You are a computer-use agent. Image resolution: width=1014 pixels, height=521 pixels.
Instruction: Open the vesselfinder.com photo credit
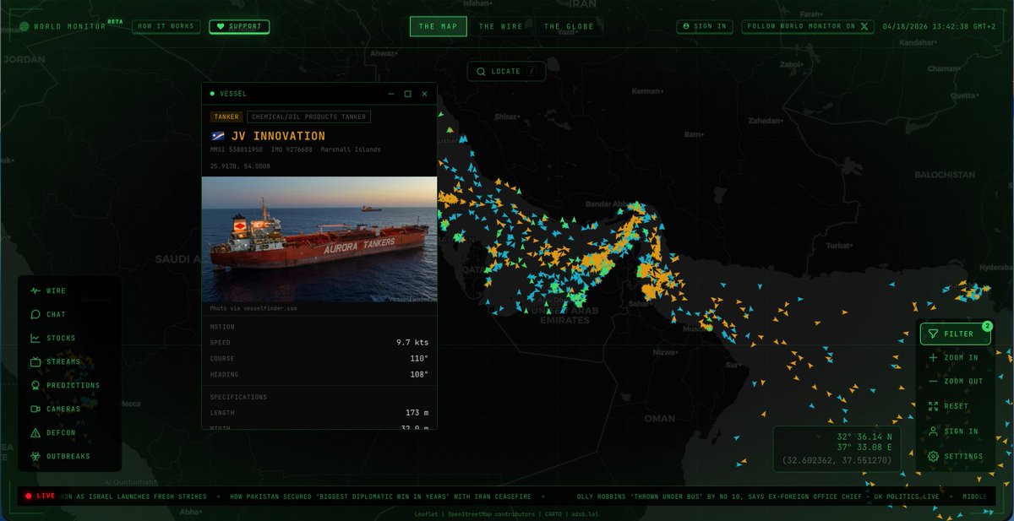click(254, 309)
